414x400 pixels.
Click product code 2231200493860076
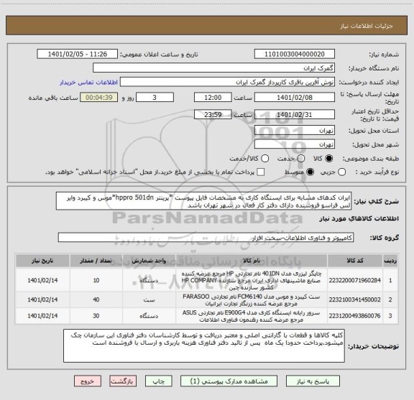coord(355,315)
